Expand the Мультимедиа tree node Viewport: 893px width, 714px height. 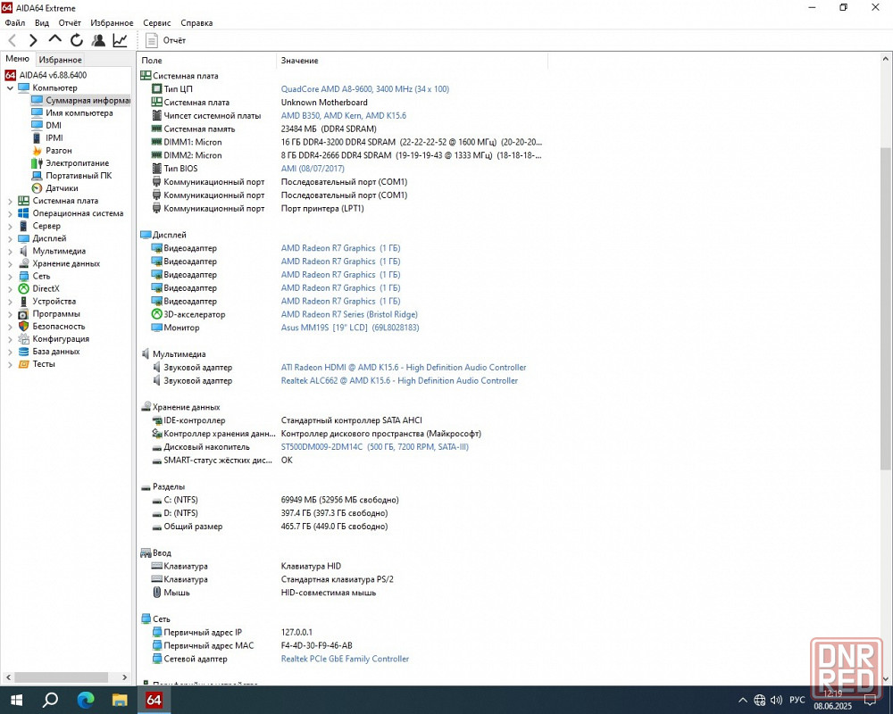pyautogui.click(x=10, y=251)
